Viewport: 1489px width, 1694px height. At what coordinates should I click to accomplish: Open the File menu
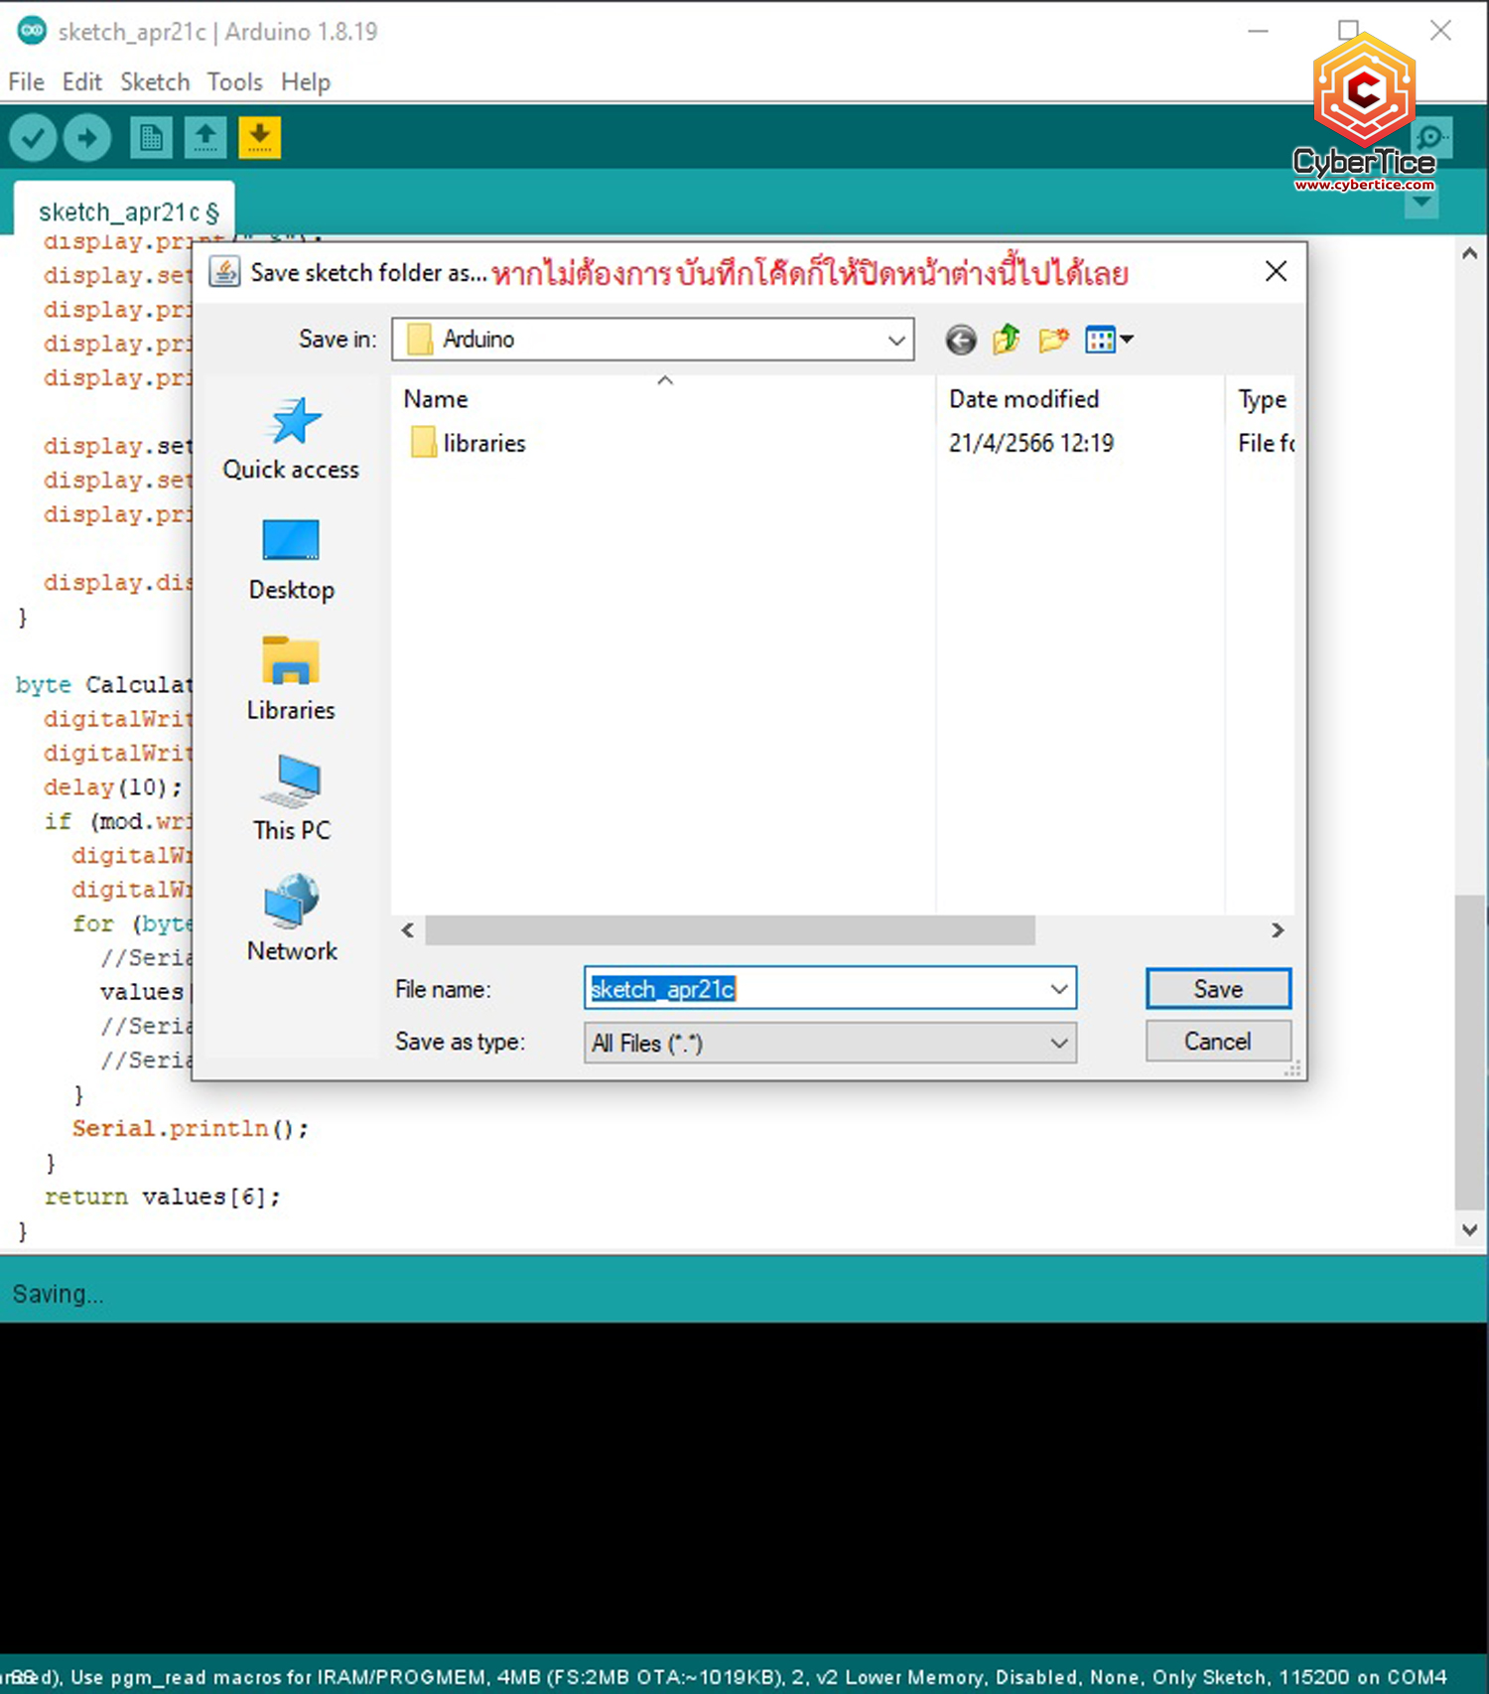[x=26, y=82]
